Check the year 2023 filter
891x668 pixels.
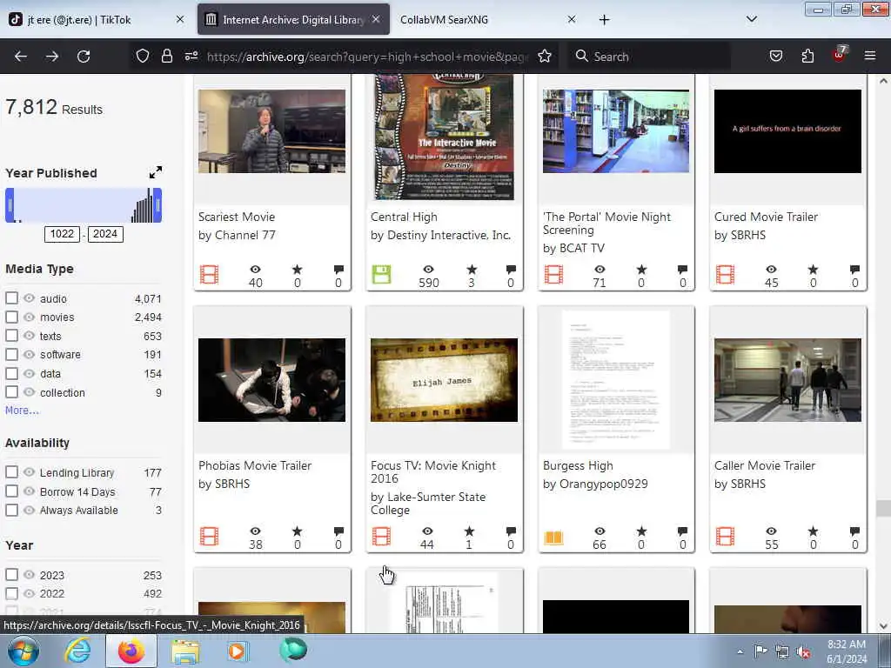[12, 575]
